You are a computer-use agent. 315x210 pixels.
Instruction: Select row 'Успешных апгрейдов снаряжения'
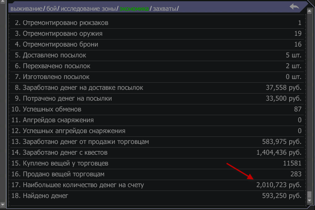click(x=158, y=131)
